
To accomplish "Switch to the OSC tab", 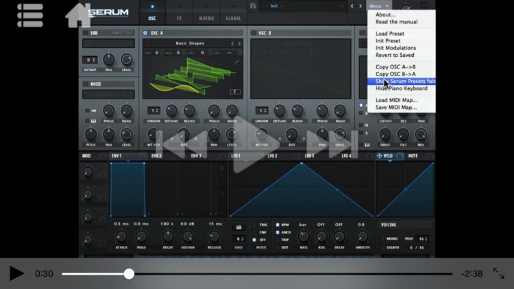I will tap(152, 12).
